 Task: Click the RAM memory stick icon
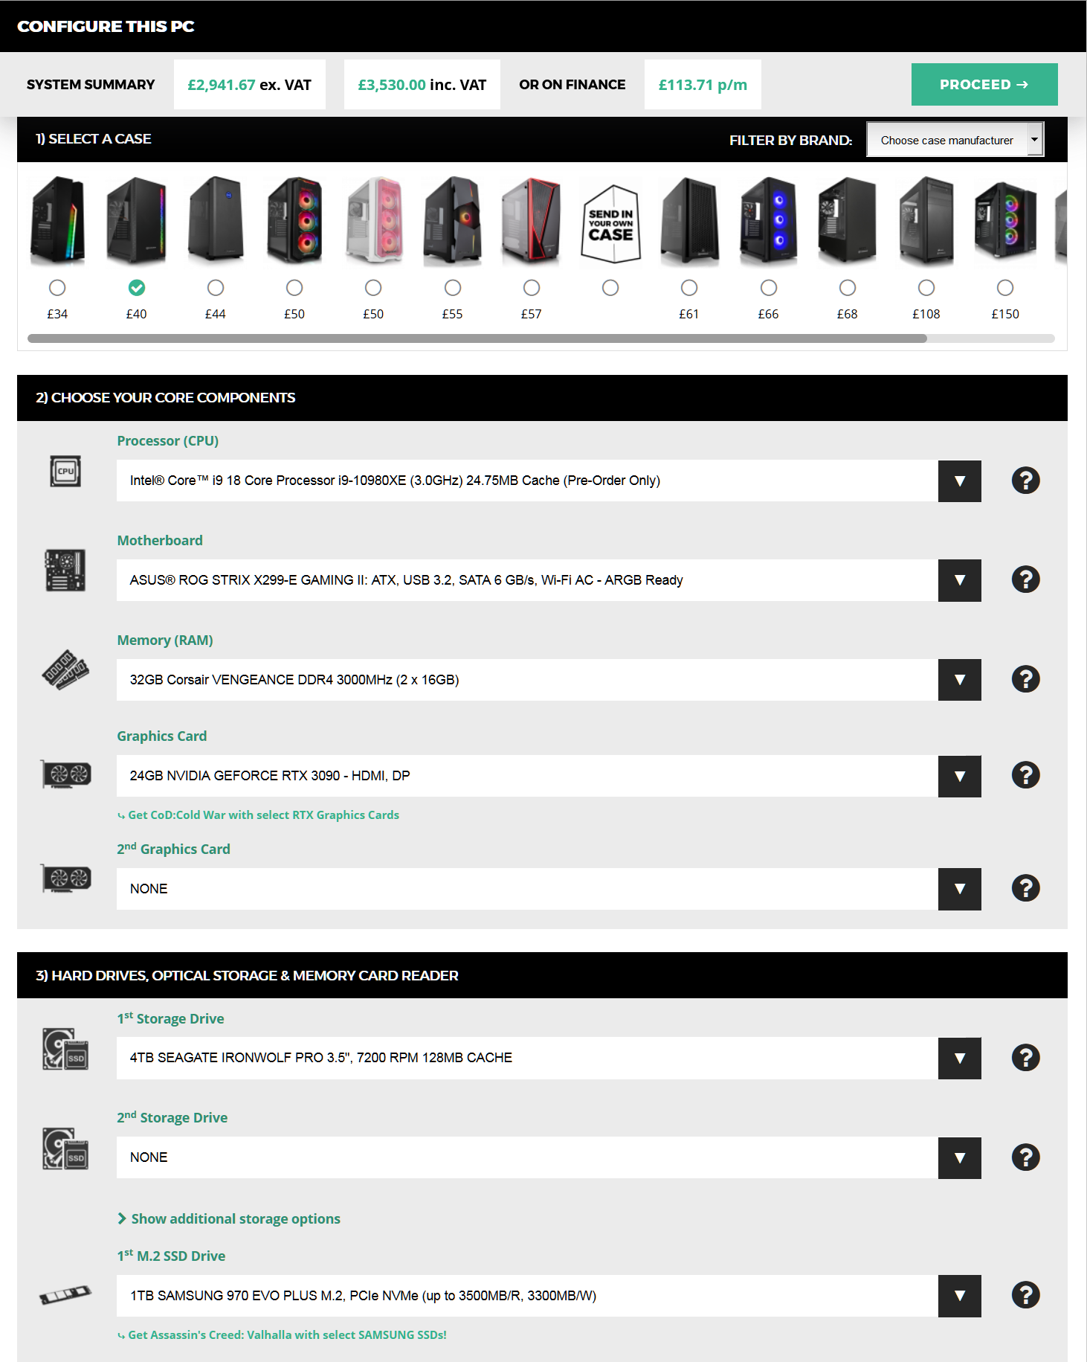pos(65,669)
